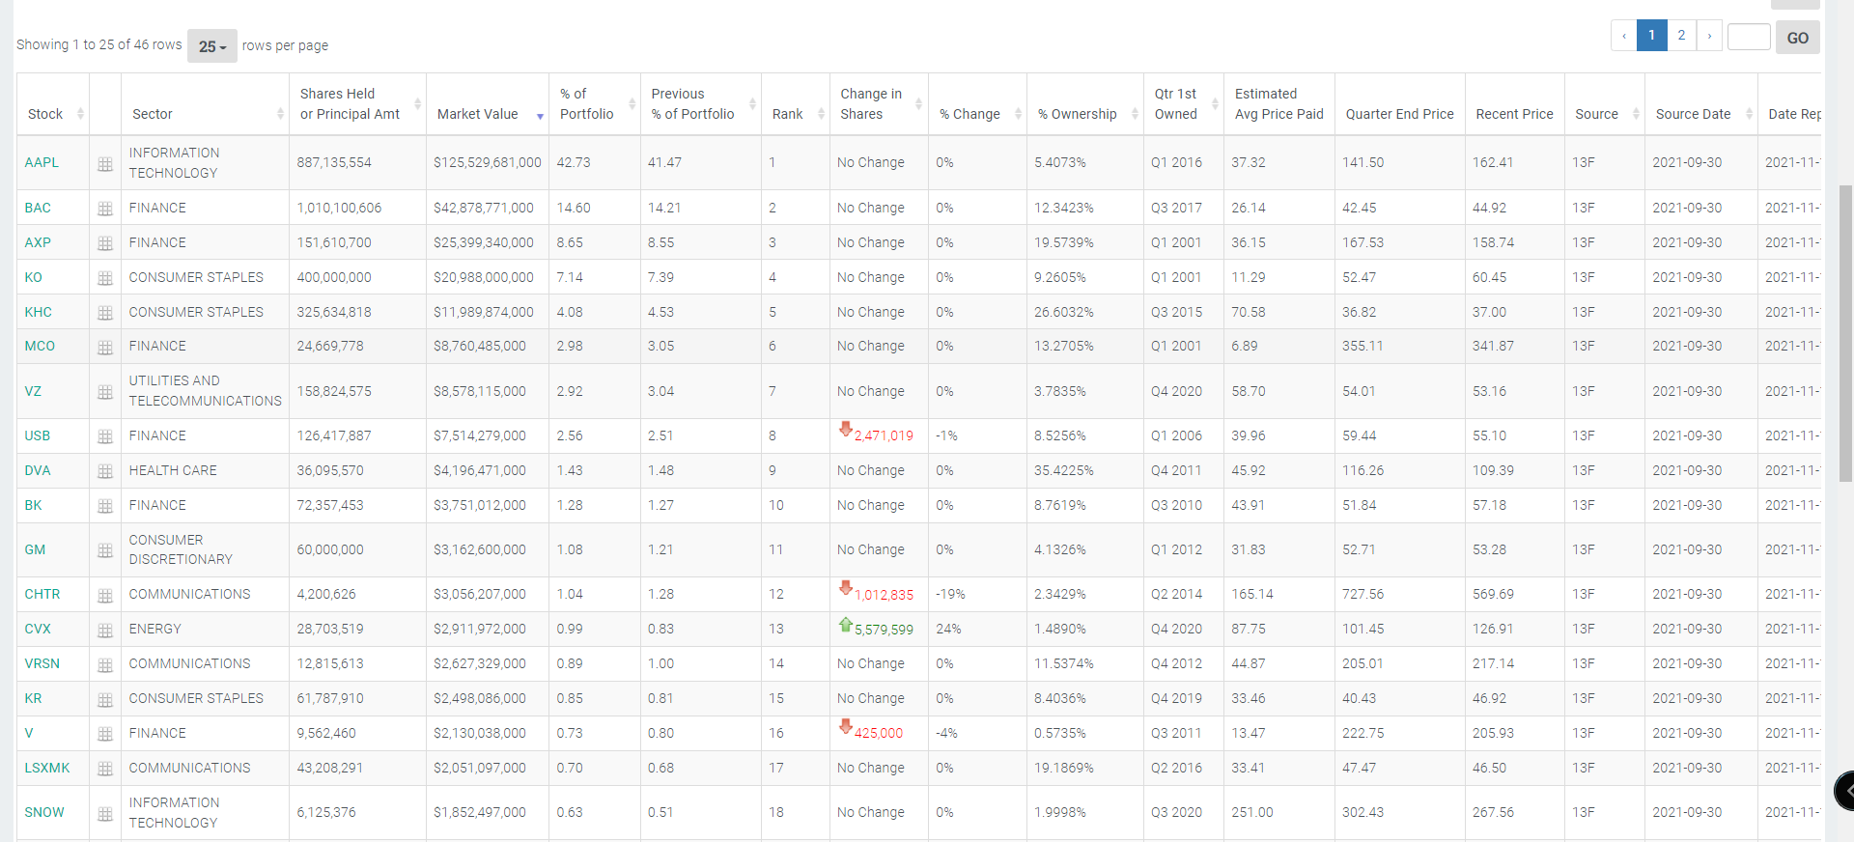Go to page 2 of results
Image resolution: width=1854 pixels, height=842 pixels.
1681,36
